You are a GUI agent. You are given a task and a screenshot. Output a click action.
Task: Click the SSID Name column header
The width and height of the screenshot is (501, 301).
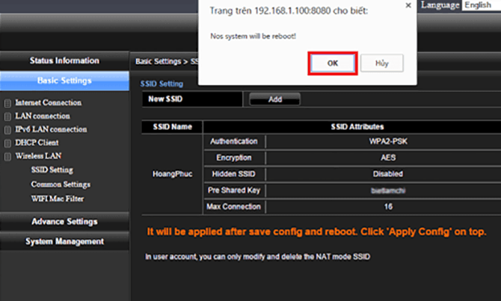(173, 127)
